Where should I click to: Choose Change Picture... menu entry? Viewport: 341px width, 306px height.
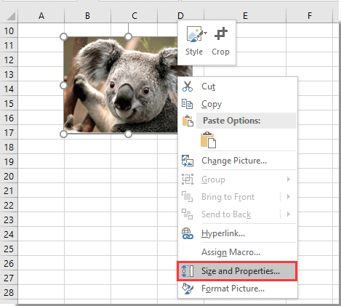pyautogui.click(x=238, y=161)
